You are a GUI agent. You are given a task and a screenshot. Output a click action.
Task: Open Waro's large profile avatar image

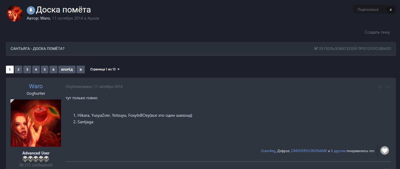36,123
